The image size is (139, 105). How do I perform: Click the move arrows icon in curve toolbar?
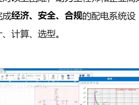click(x=97, y=83)
